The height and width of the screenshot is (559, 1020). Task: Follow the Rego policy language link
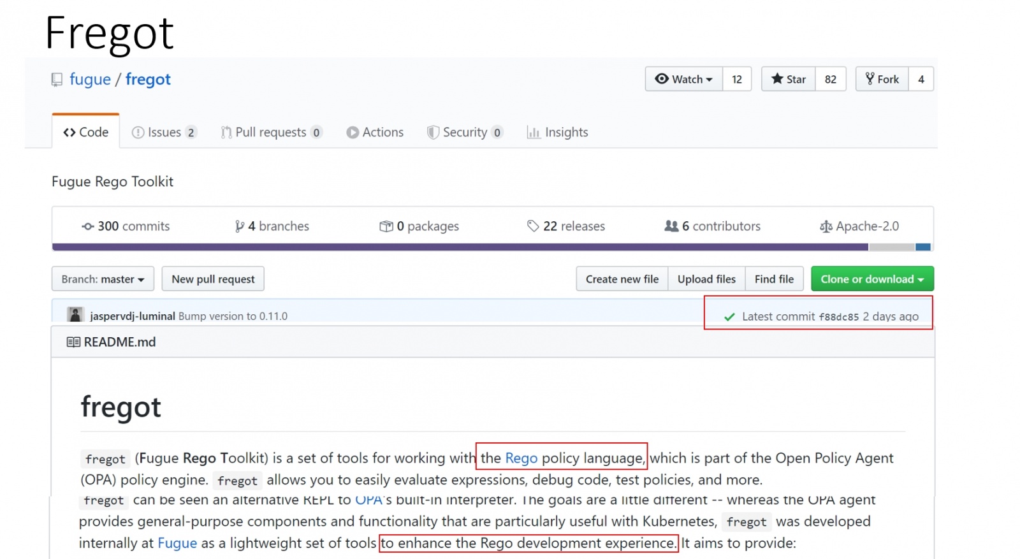pos(521,458)
